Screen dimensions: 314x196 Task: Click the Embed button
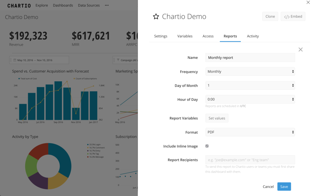[x=293, y=16]
